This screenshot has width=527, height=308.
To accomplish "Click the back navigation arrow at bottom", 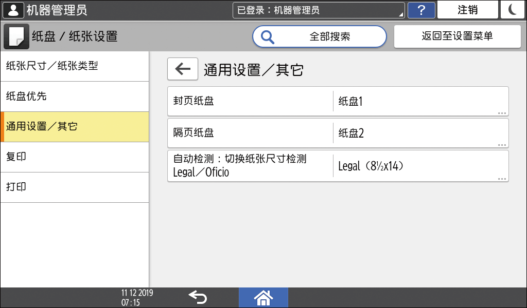I will click(x=198, y=297).
